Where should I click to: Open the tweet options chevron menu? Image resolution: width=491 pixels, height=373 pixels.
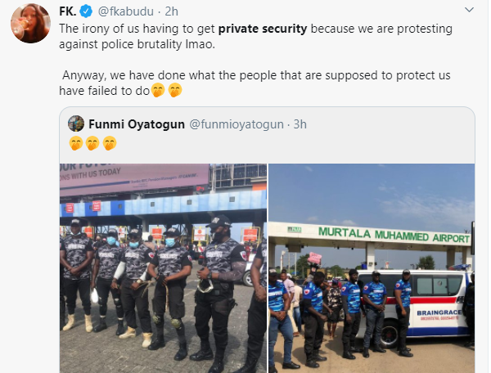point(468,12)
